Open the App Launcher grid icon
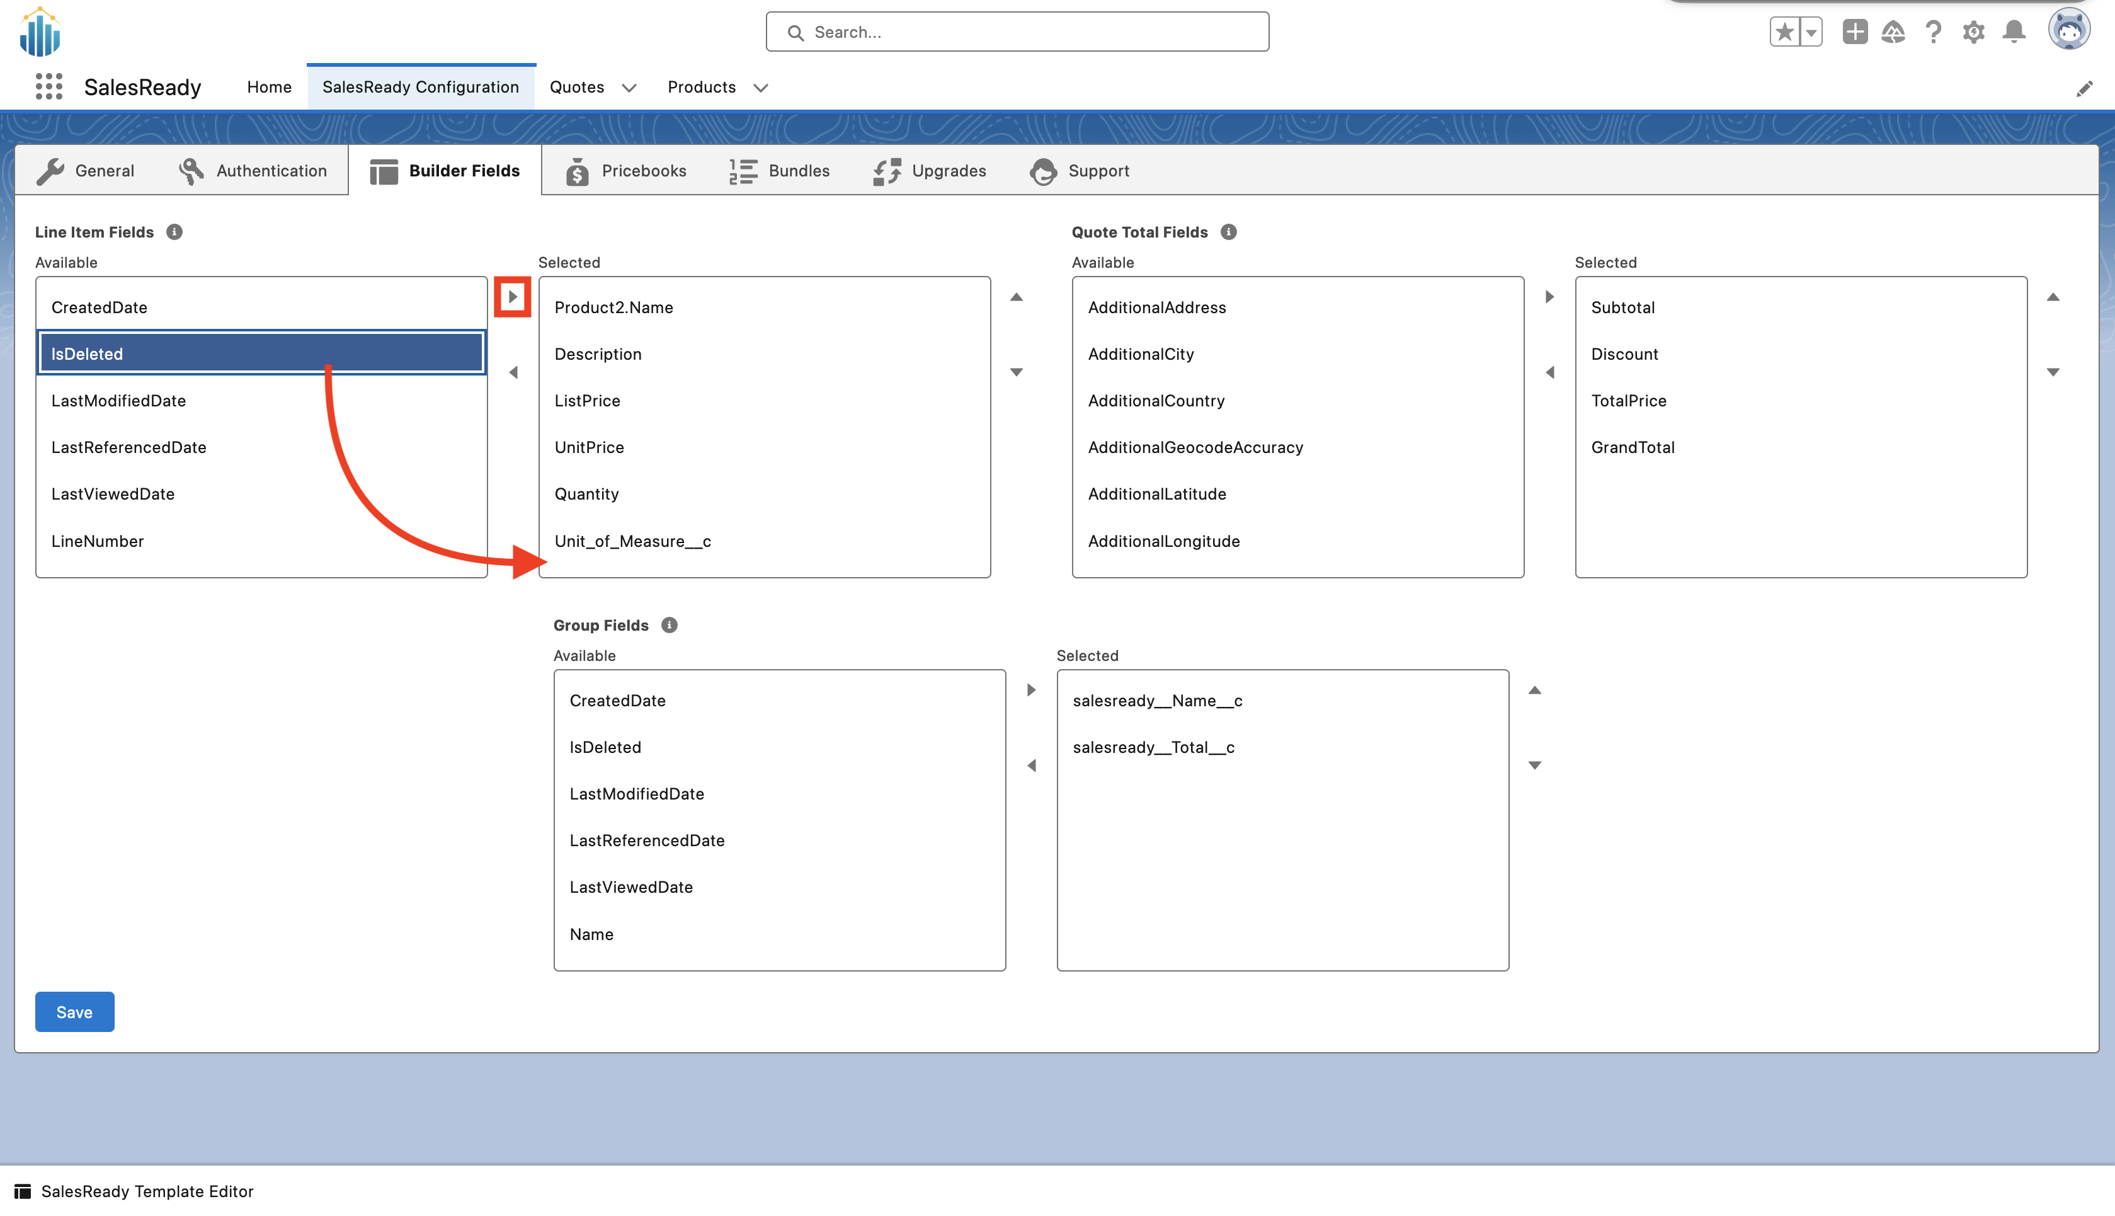Viewport: 2115px width, 1216px height. 49,87
